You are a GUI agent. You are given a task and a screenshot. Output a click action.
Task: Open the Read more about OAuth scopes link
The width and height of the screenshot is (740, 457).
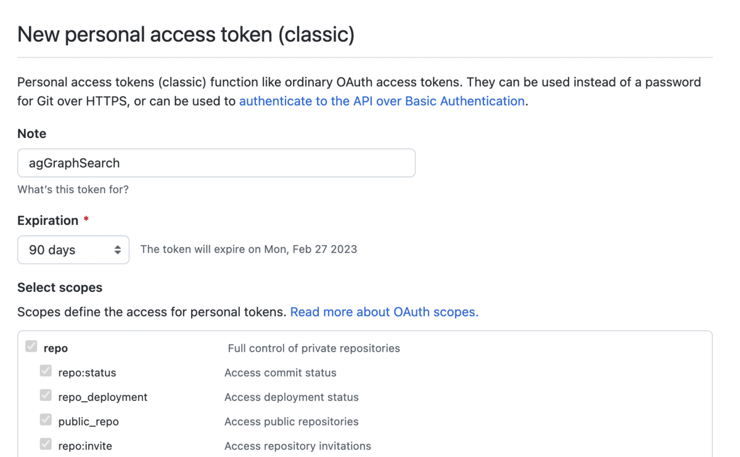(384, 312)
